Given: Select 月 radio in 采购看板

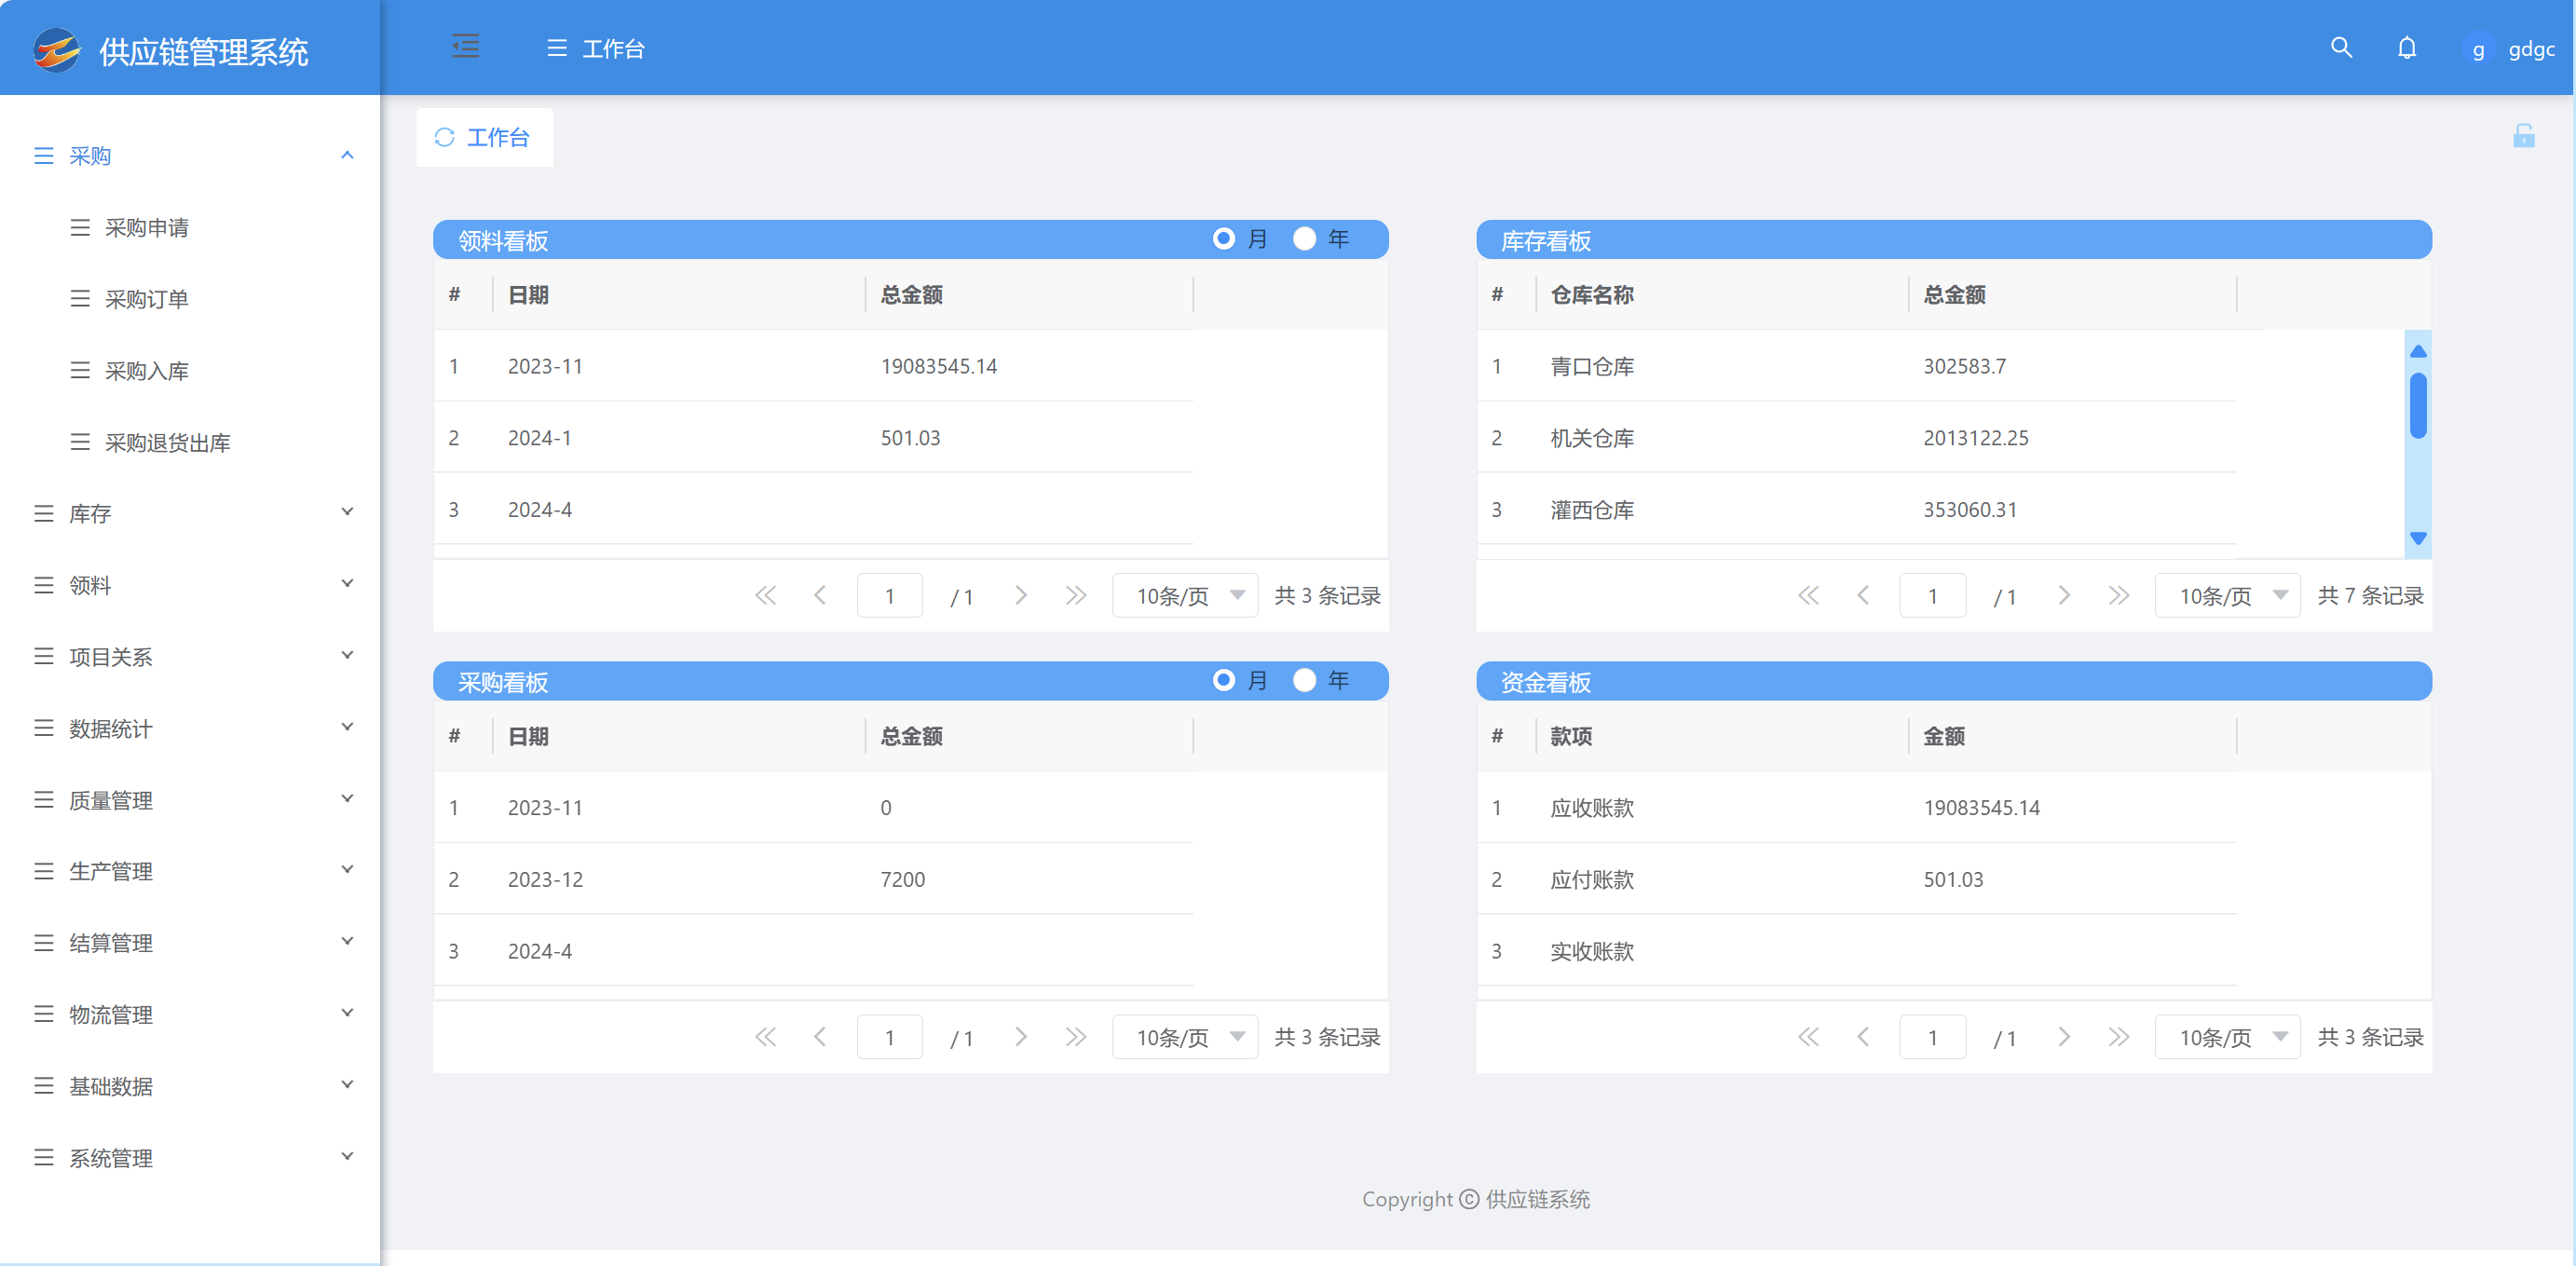Looking at the screenshot, I should pos(1223,680).
